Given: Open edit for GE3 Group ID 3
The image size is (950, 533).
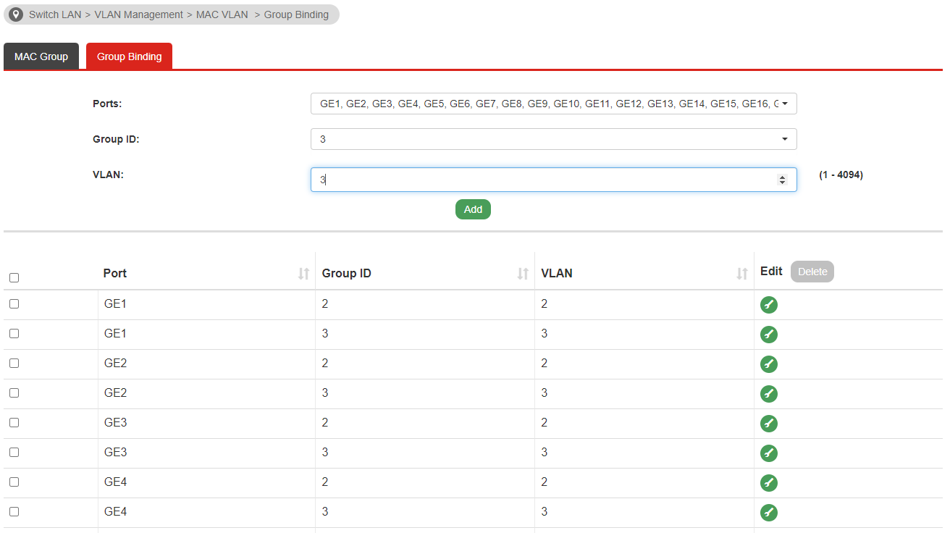Looking at the screenshot, I should click(x=768, y=453).
